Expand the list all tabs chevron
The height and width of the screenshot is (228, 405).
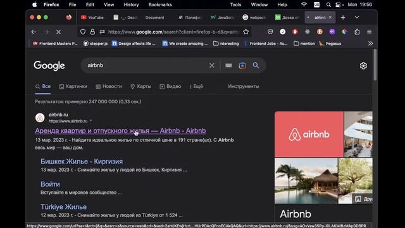[x=357, y=17]
